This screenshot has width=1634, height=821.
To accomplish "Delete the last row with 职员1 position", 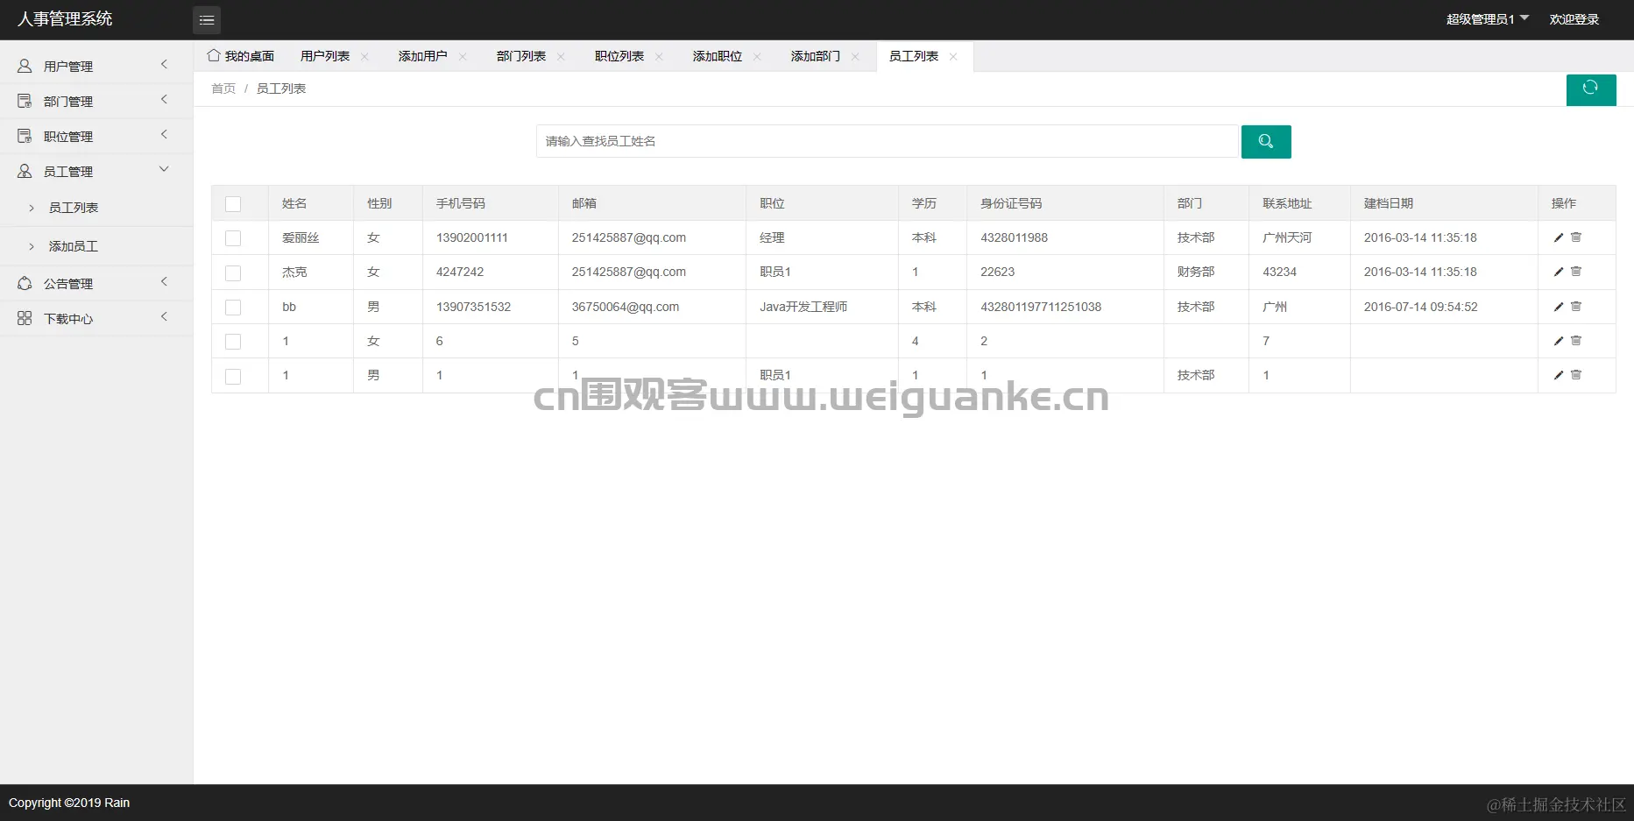I will pyautogui.click(x=1576, y=375).
